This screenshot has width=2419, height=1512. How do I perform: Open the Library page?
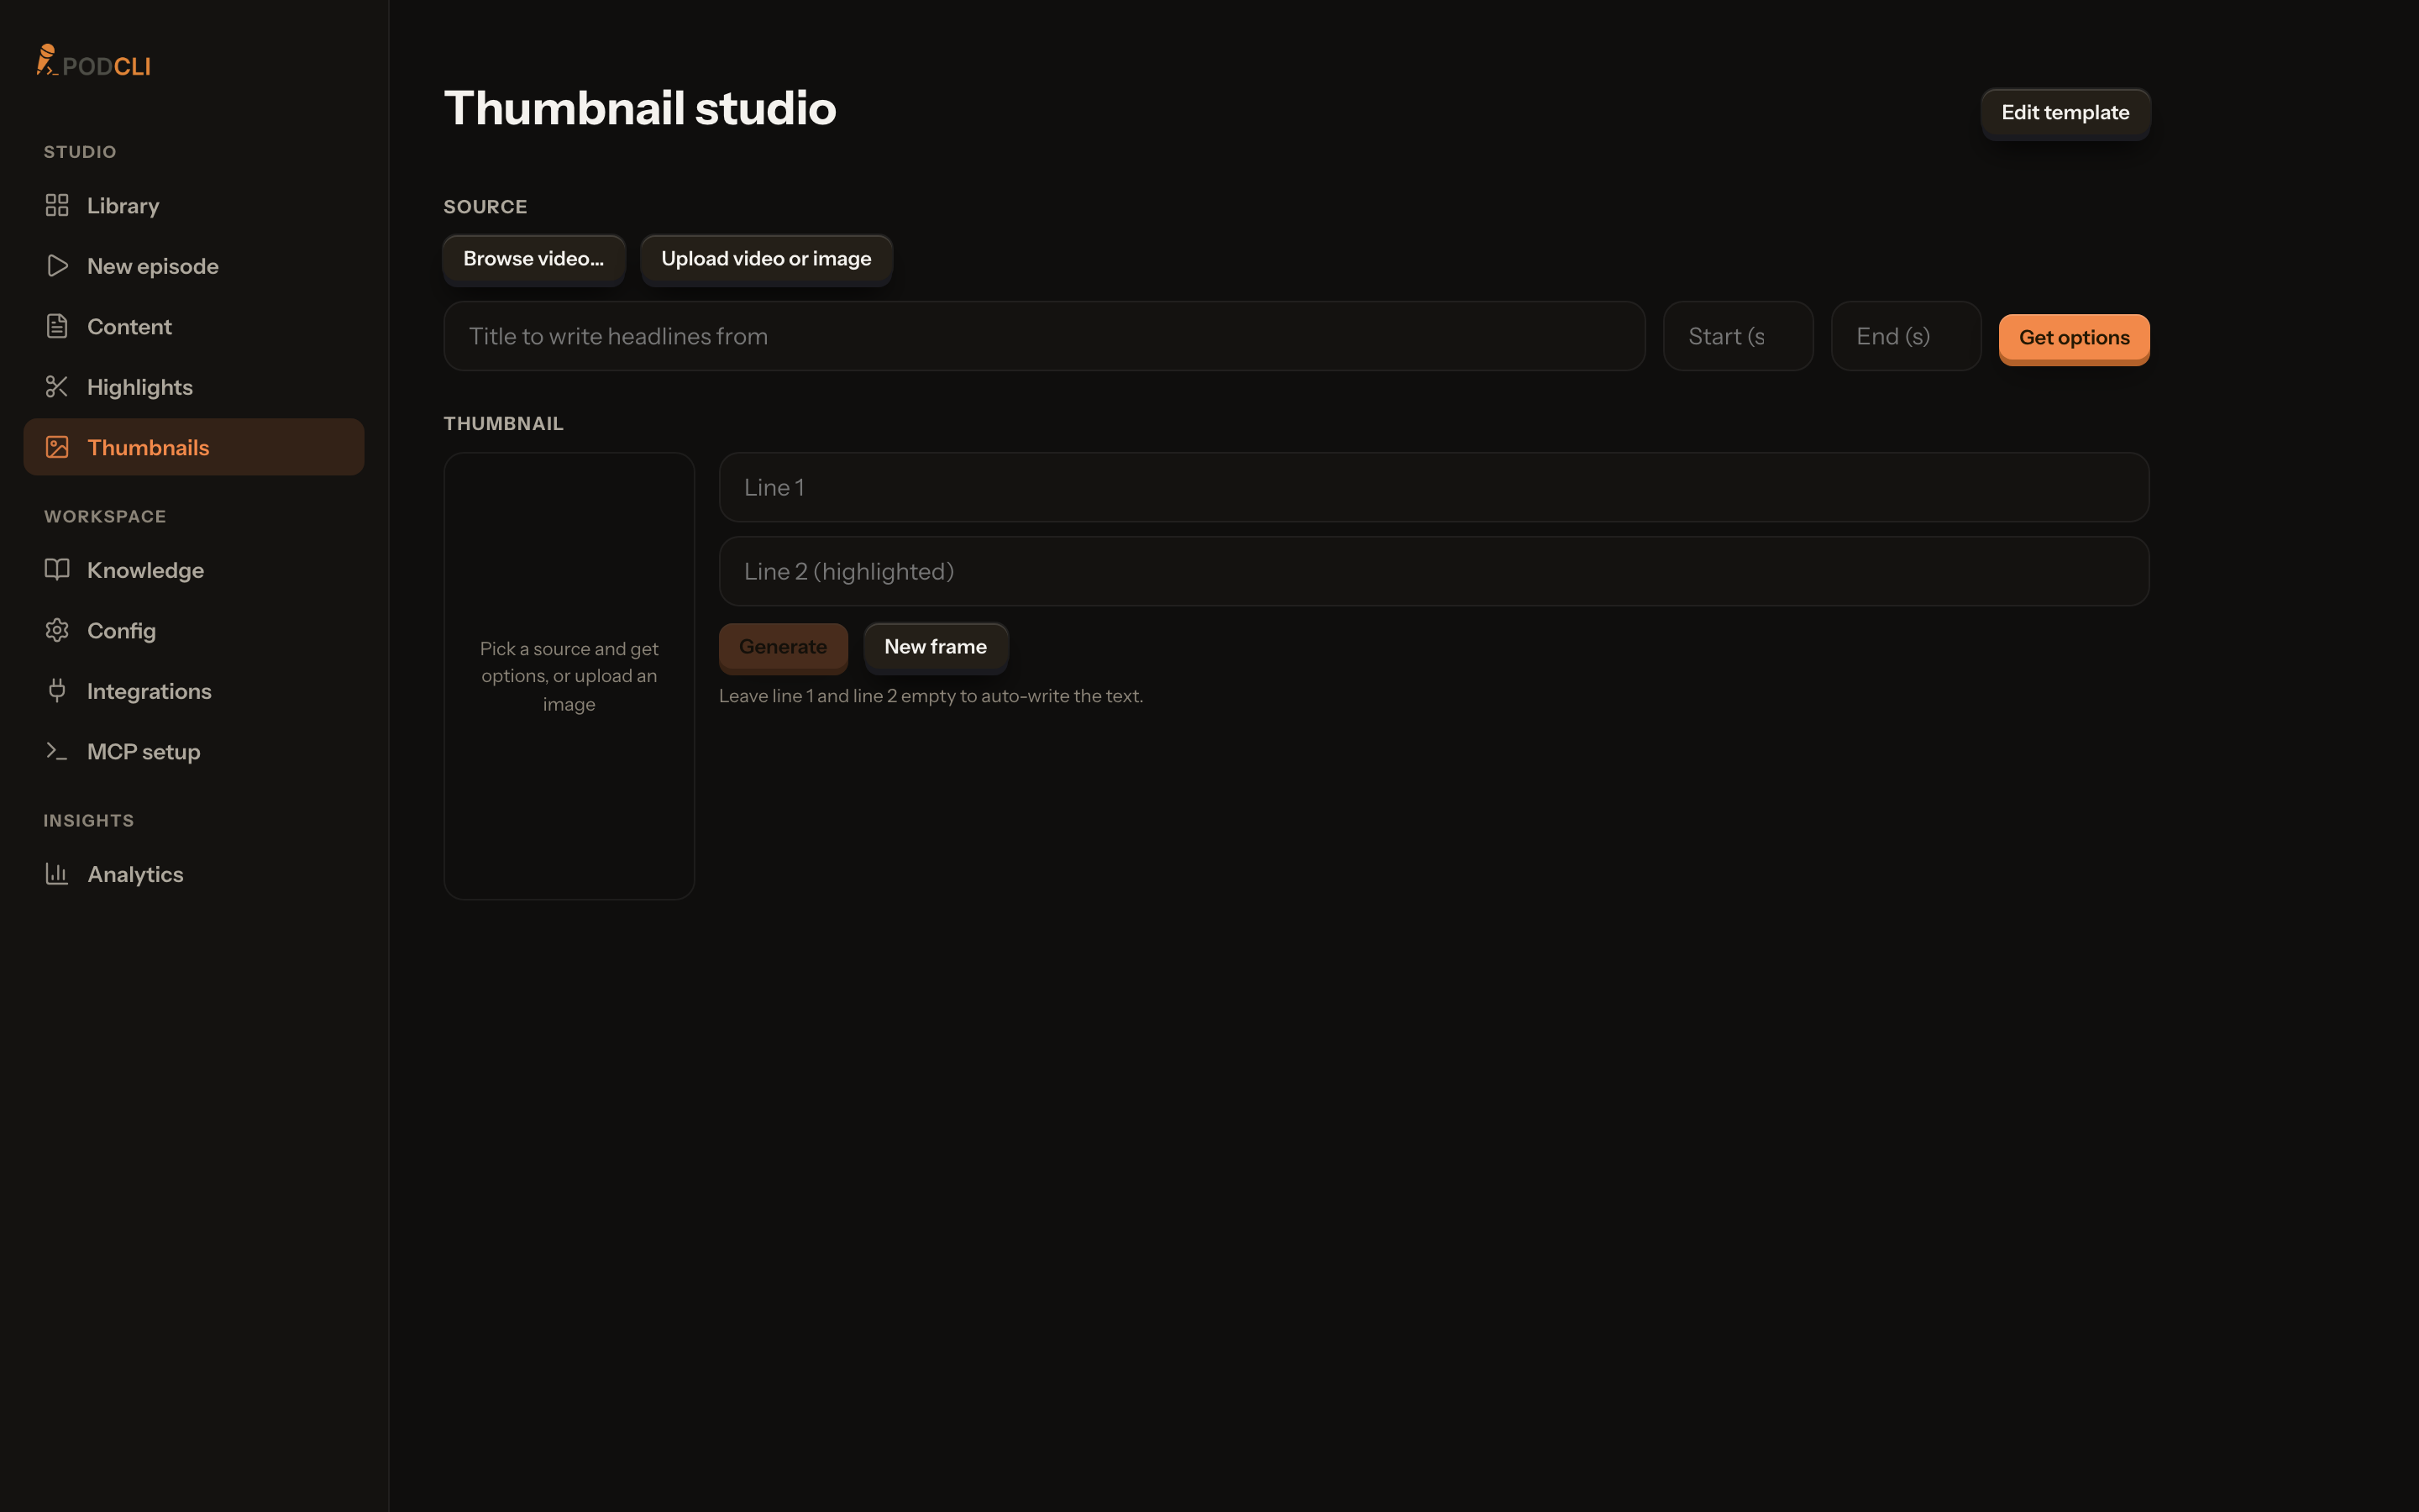pyautogui.click(x=194, y=205)
